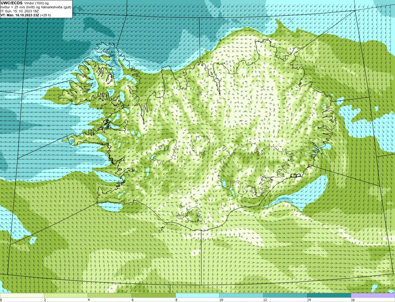The height and width of the screenshot is (302, 395).
Task: Click the light green 2–4 m/s legend swatch
Action: point(66,296)
